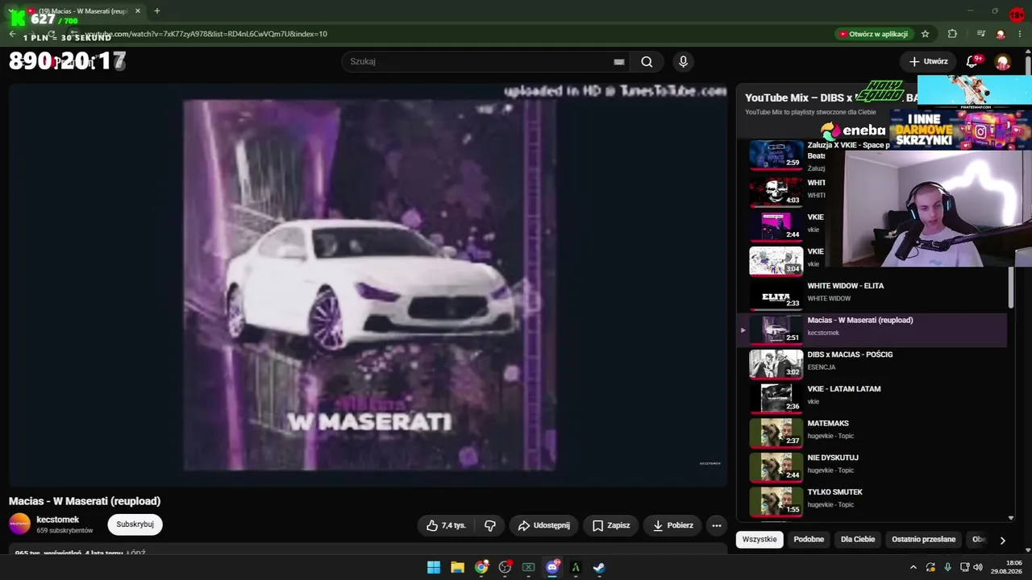Show hidden system tray icons

913,567
